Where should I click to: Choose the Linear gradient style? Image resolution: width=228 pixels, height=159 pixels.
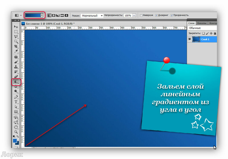tap(49, 15)
